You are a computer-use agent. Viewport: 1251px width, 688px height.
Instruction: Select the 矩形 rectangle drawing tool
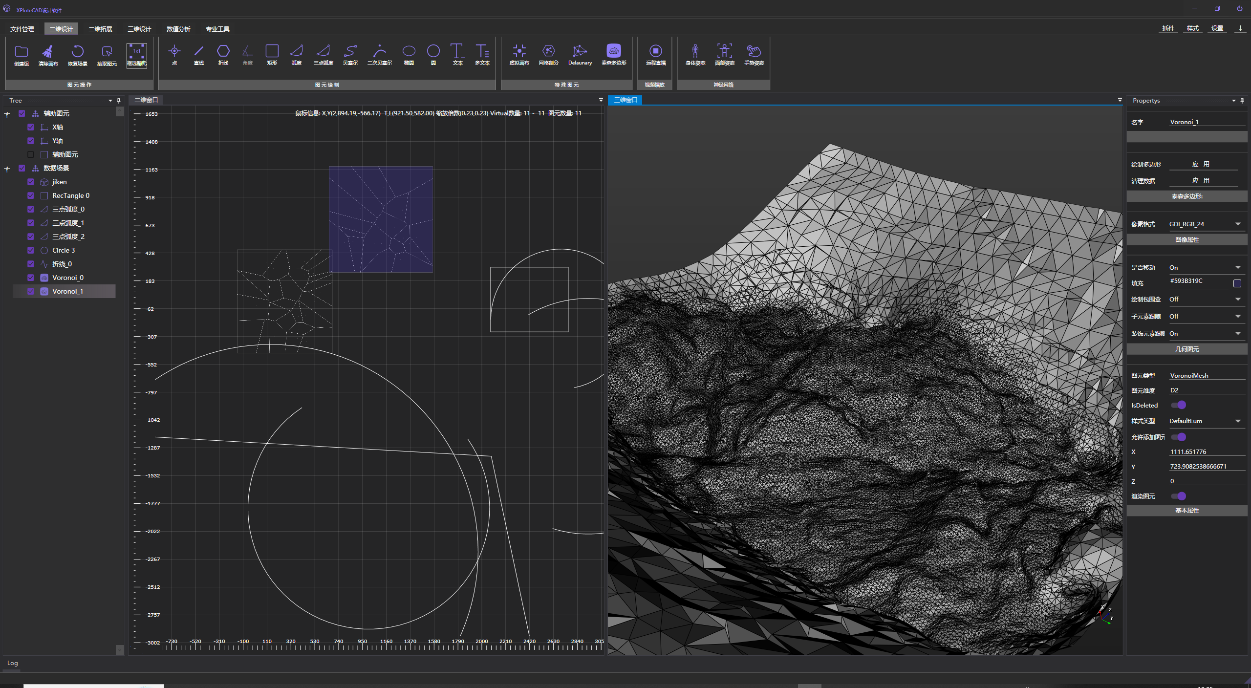click(x=272, y=52)
